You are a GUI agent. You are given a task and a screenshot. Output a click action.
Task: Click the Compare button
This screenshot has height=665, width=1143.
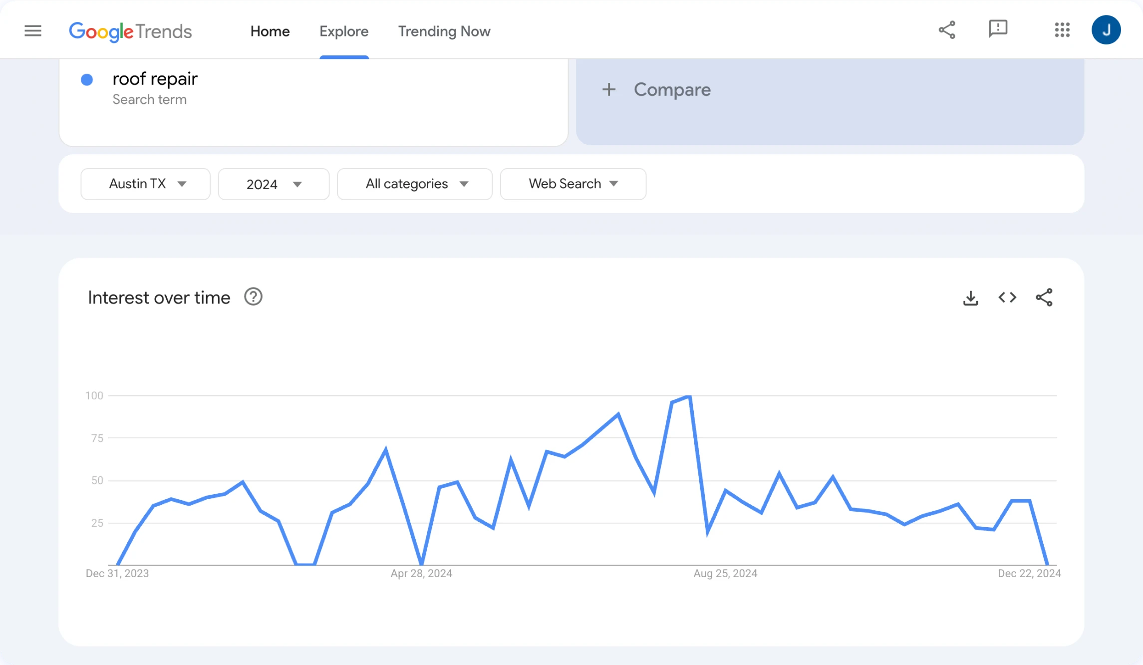(x=657, y=90)
